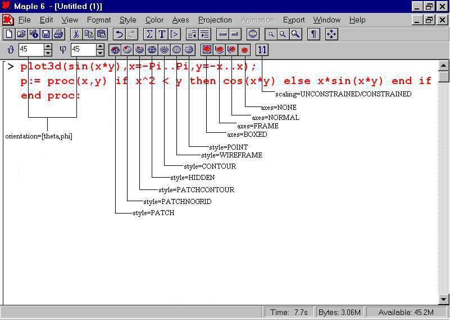Increase theta angle with up arrow

[48, 47]
